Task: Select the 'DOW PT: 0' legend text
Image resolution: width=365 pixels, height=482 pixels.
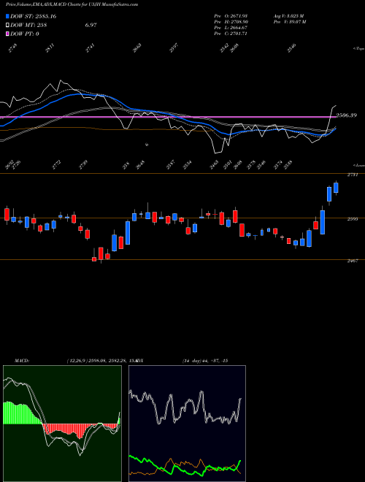Action: tap(25, 34)
